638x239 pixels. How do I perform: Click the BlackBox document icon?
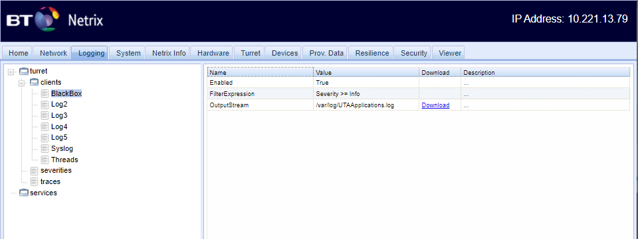[x=45, y=94]
